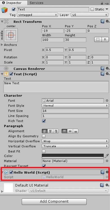Click the Font Size field
110x210 pixels.
(75, 111)
